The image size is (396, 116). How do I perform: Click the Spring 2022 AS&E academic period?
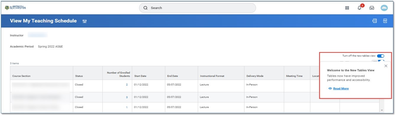coord(50,47)
